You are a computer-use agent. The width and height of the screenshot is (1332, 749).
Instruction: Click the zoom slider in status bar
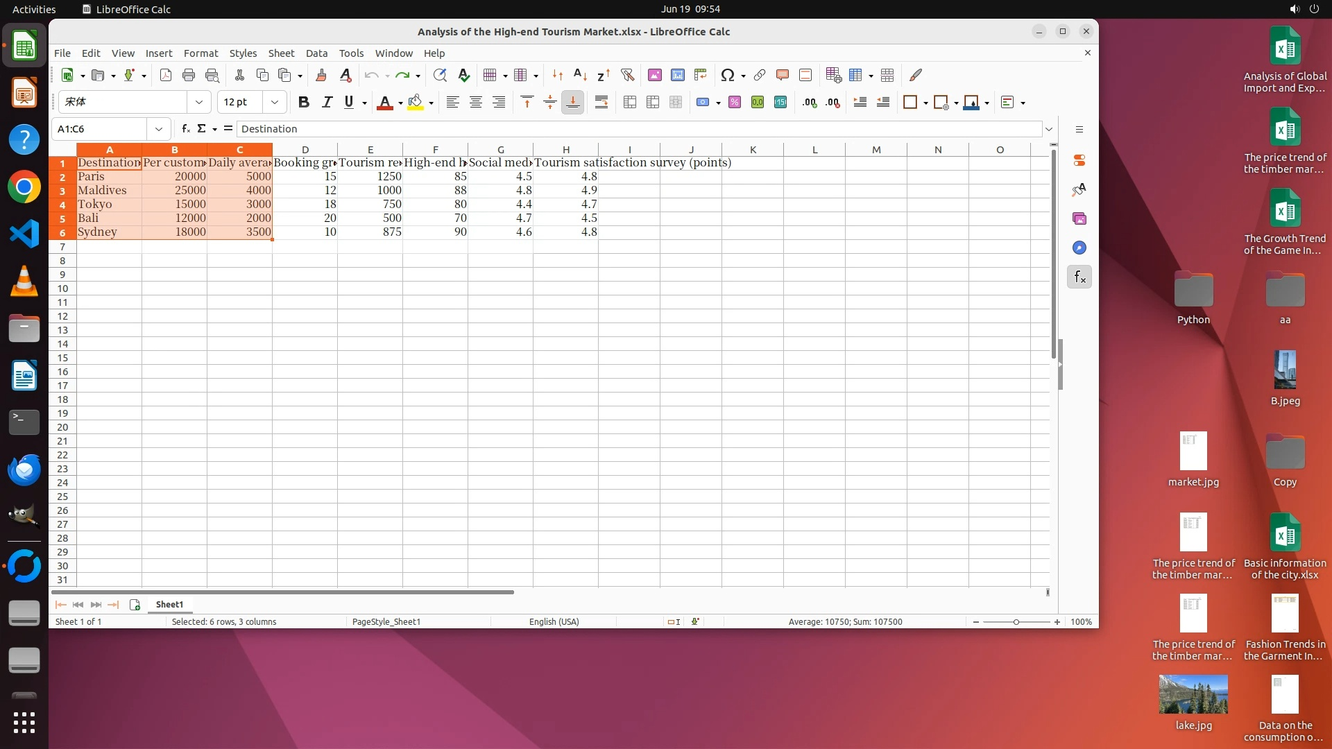click(1016, 622)
